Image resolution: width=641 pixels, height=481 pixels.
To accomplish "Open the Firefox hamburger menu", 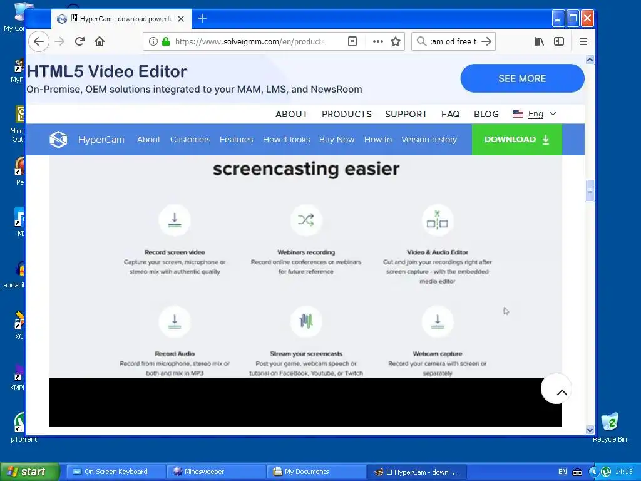I will 583,41.
